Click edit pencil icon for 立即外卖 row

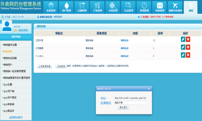[x=183, y=40]
